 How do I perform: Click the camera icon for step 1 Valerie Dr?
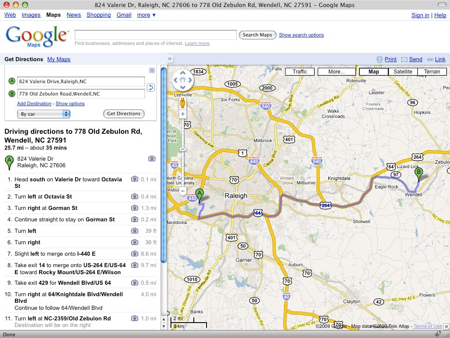[134, 179]
